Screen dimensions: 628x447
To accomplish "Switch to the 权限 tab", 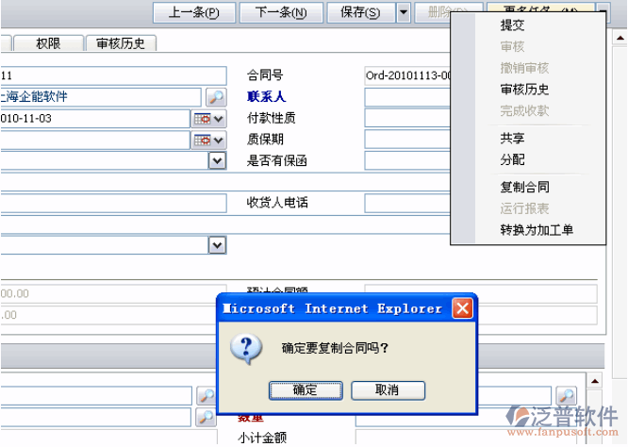I will 48,43.
